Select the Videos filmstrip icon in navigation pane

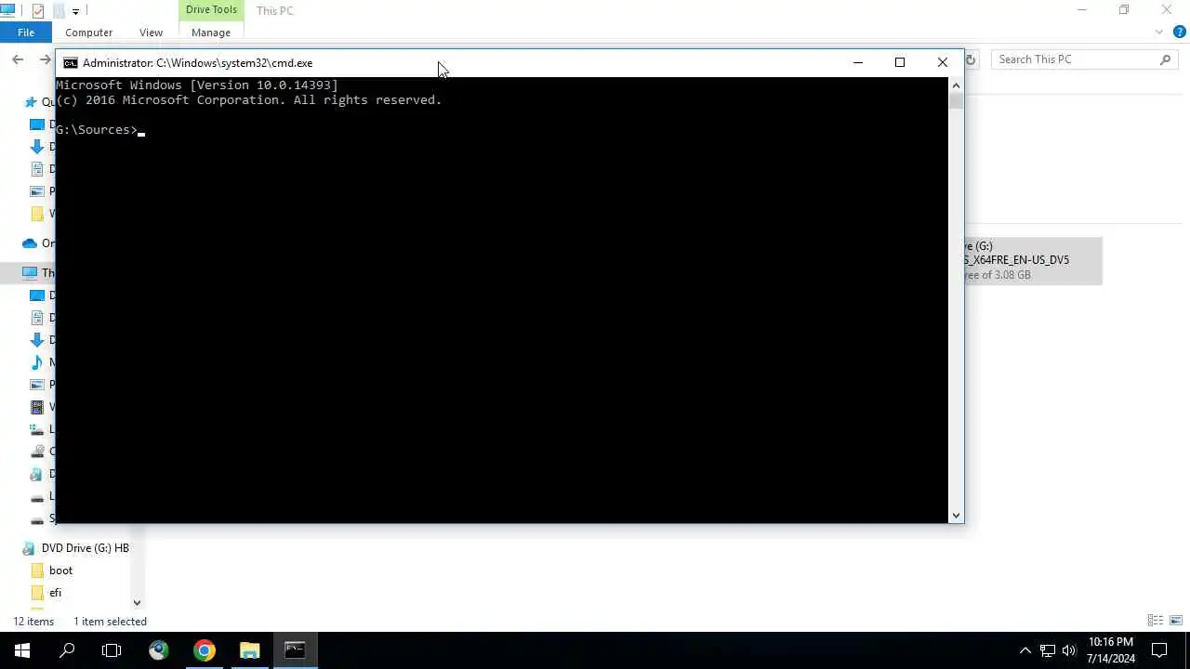pyautogui.click(x=37, y=407)
